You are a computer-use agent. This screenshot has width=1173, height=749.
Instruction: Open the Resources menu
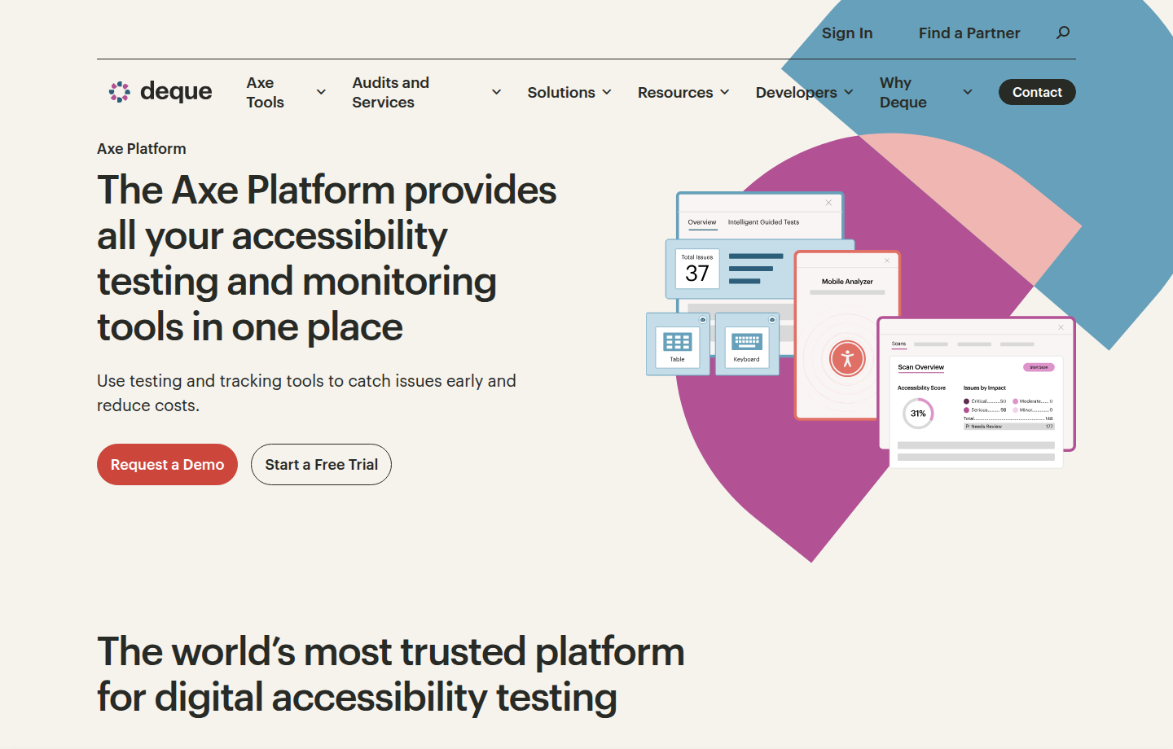pyautogui.click(x=675, y=92)
